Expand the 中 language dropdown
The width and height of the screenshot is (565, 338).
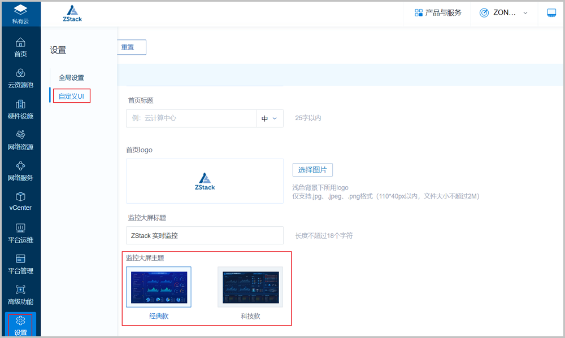coord(270,118)
